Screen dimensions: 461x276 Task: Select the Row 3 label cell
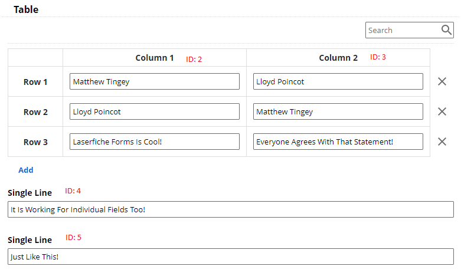click(35, 142)
